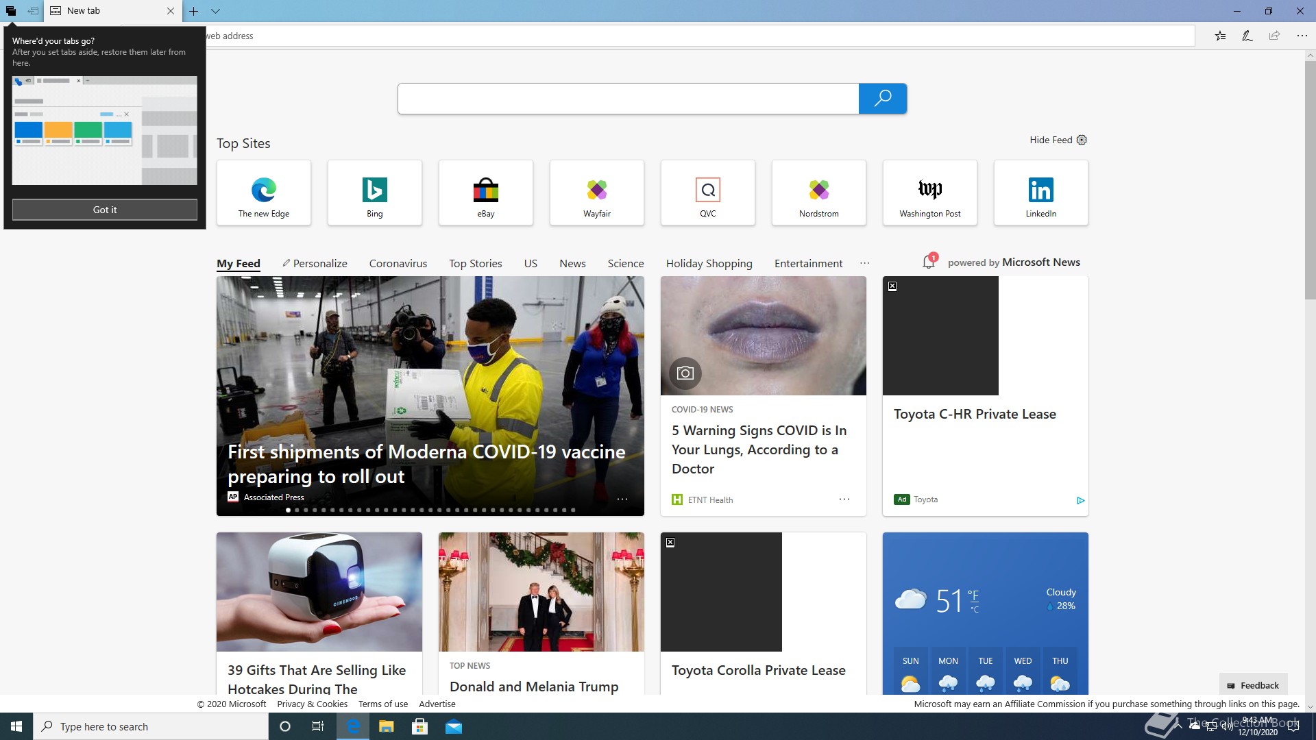This screenshot has width=1316, height=740.
Task: Open Microsoft Store from taskbar
Action: pyautogui.click(x=419, y=726)
